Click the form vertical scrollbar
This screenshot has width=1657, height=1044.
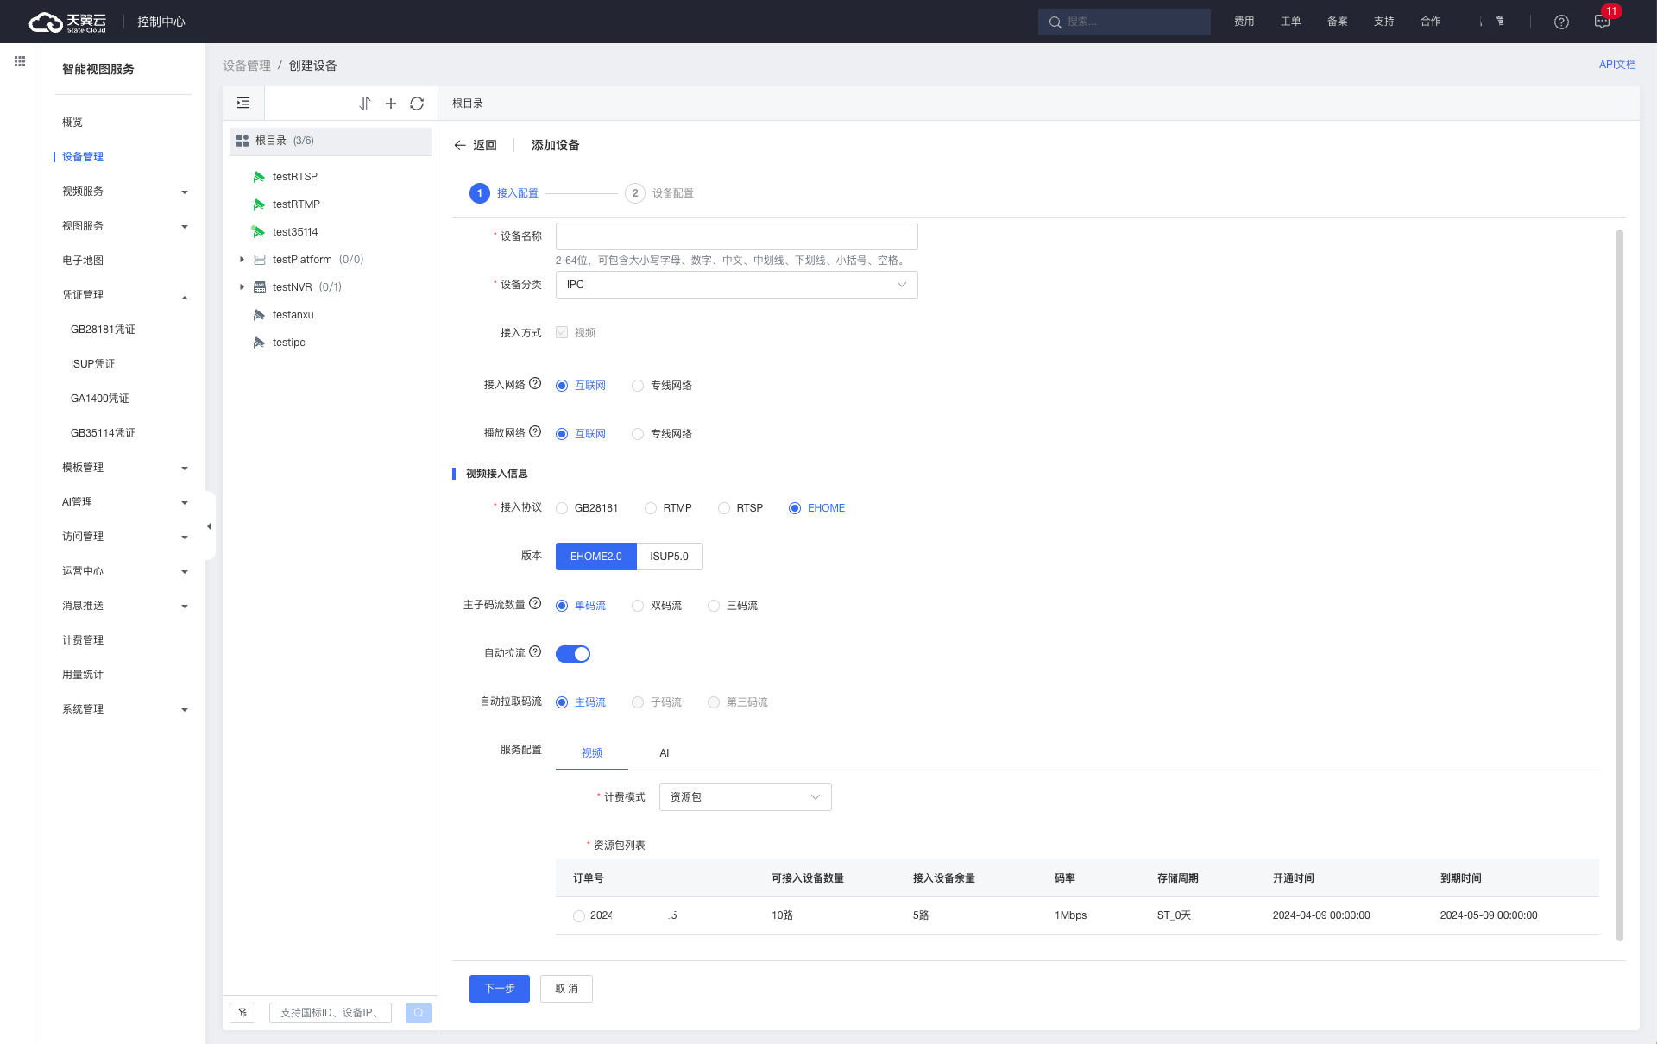[1620, 585]
